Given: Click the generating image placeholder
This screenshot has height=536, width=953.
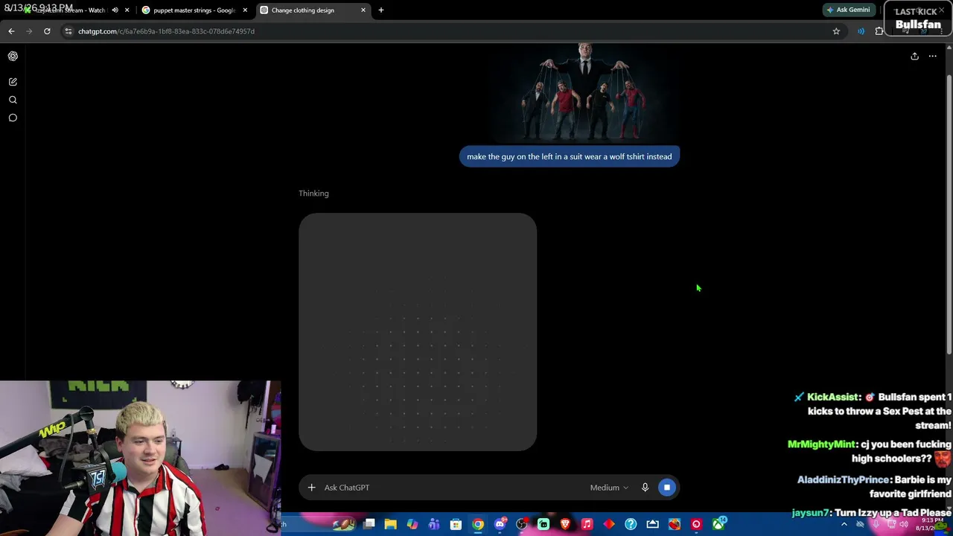Looking at the screenshot, I should 418,332.
